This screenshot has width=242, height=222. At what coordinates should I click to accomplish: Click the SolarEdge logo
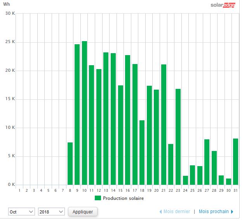(223, 5)
